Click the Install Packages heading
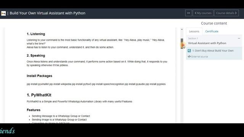The height and width of the screenshot is (137, 244). pyautogui.click(x=39, y=76)
